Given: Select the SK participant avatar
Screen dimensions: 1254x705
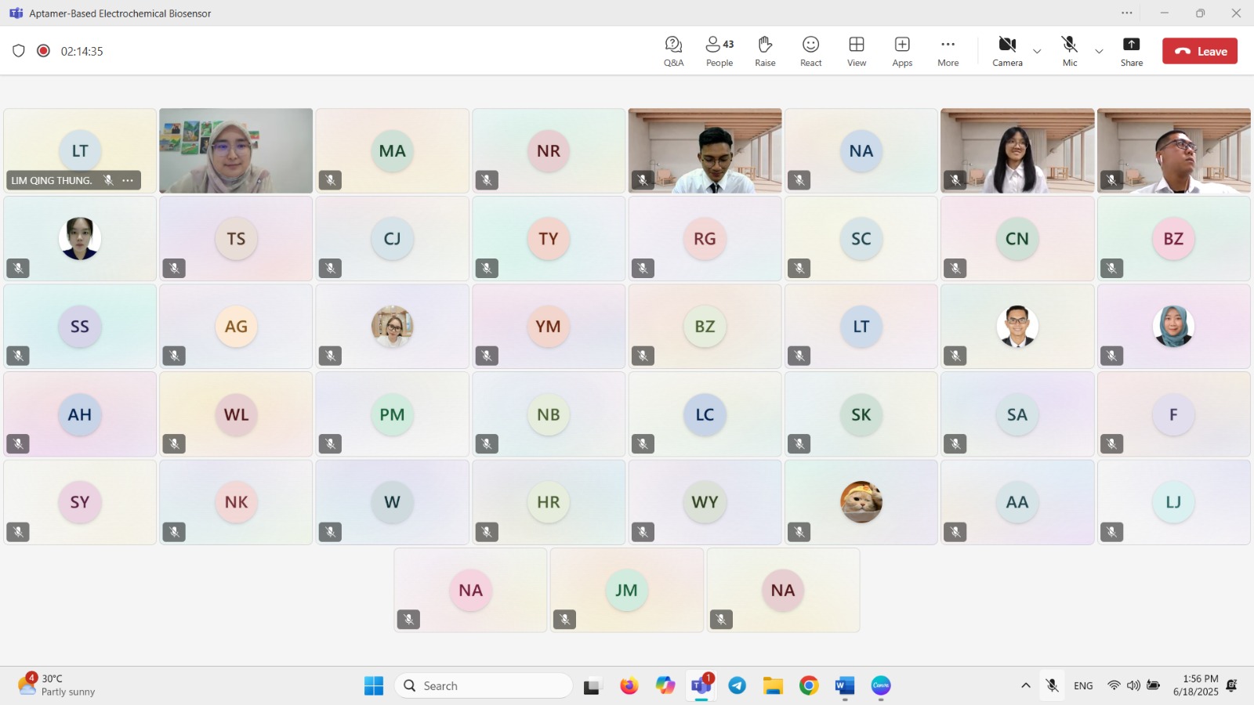Looking at the screenshot, I should point(861,414).
